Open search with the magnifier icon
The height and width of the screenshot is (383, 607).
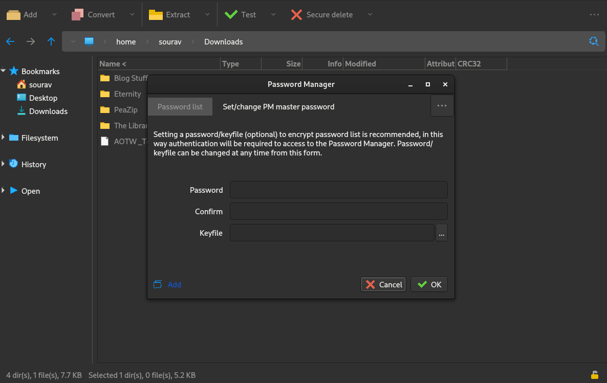(594, 42)
